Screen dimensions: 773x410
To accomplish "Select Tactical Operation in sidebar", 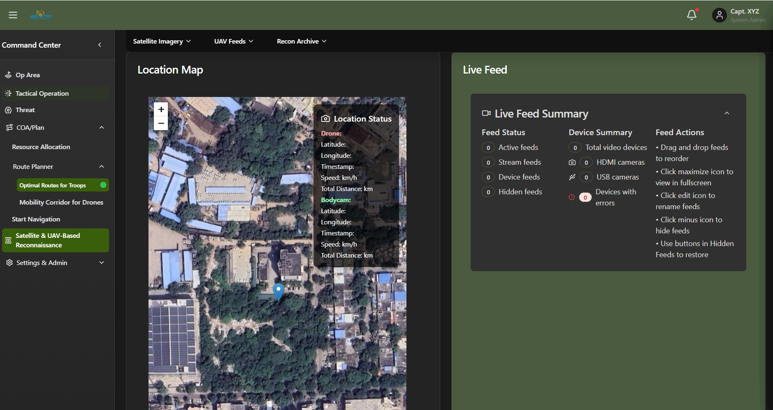I will tap(42, 94).
